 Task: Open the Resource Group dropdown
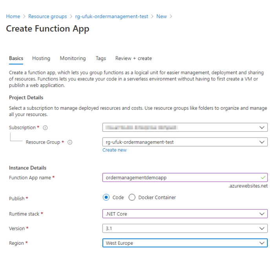pos(185,142)
